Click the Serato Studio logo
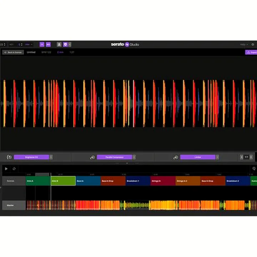Screen dimensions: 257x257 click(x=125, y=44)
